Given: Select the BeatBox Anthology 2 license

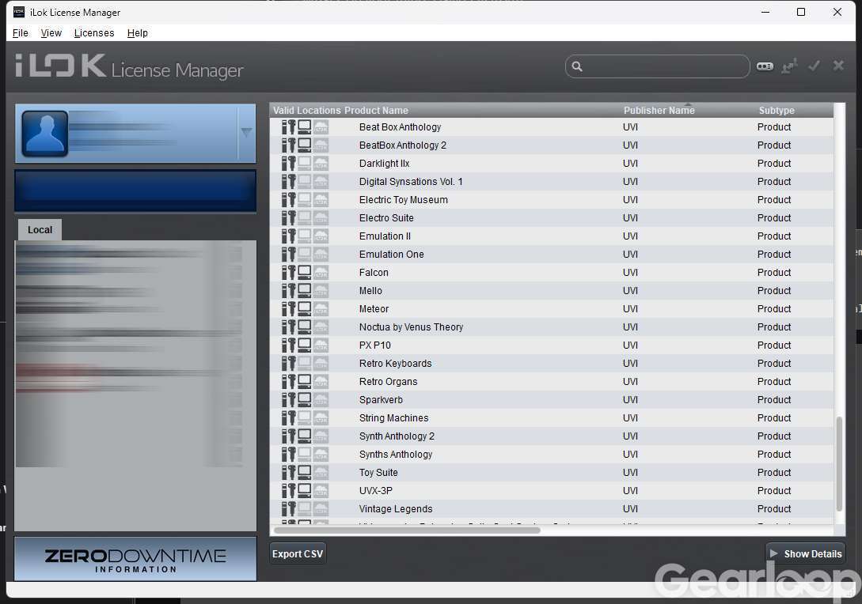Looking at the screenshot, I should (552, 145).
